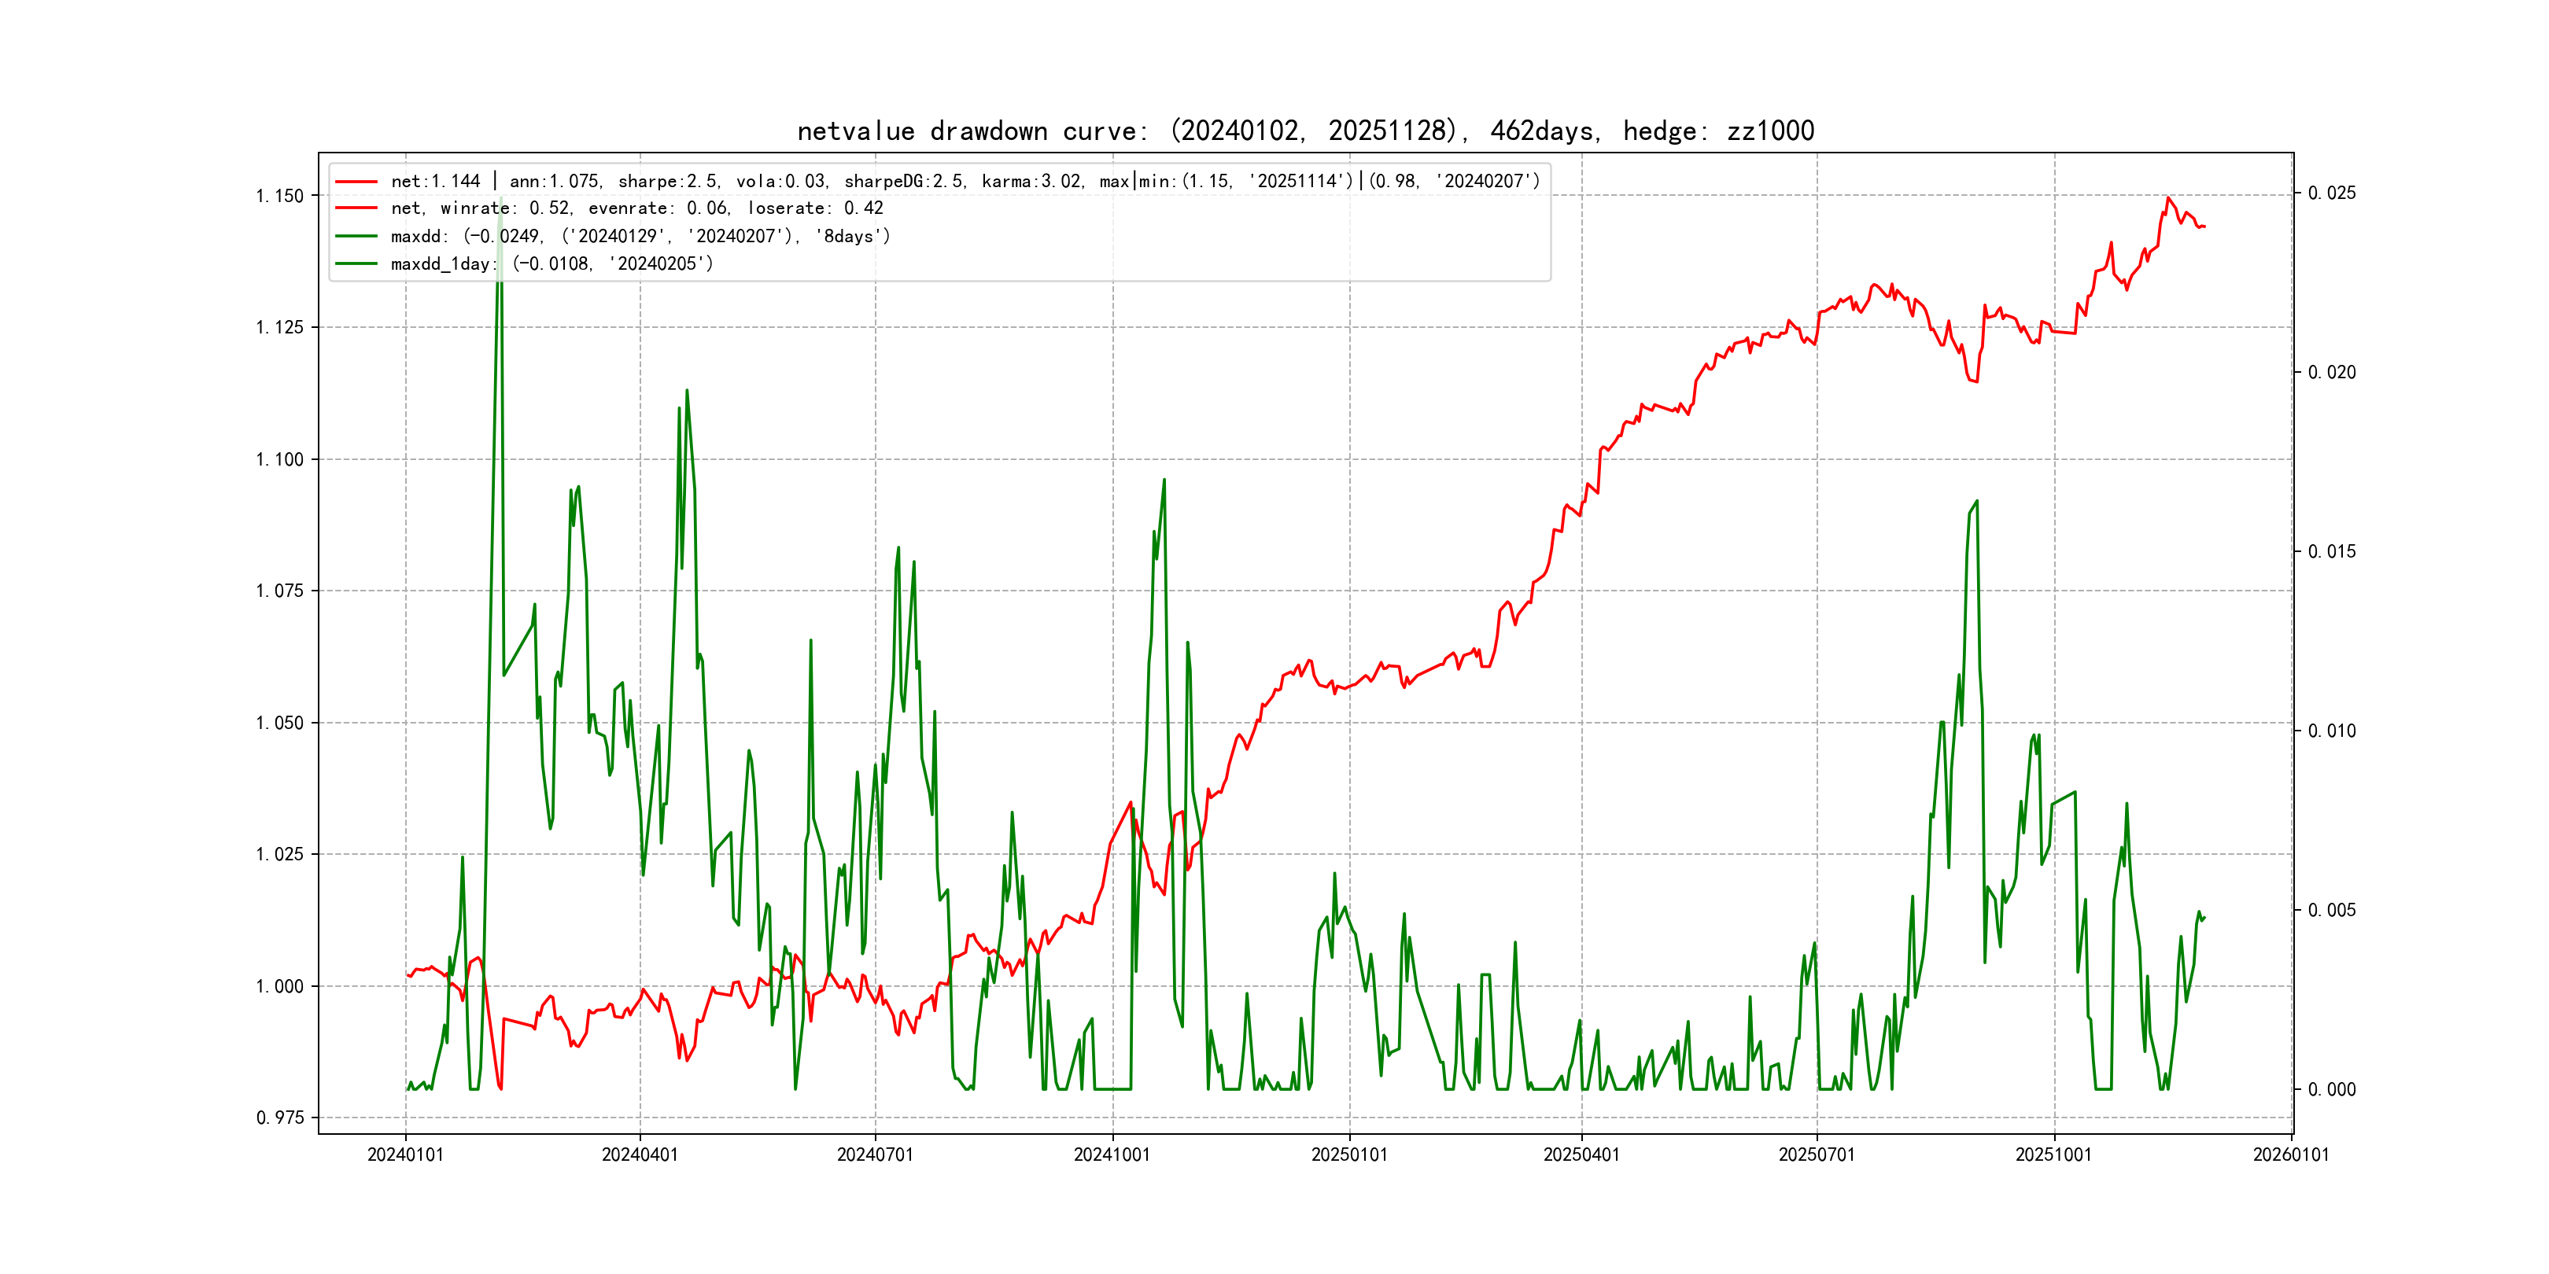Viewport: 2549px width, 1274px height.
Task: Click the 0.025 right axis tick label
Action: click(x=2333, y=193)
